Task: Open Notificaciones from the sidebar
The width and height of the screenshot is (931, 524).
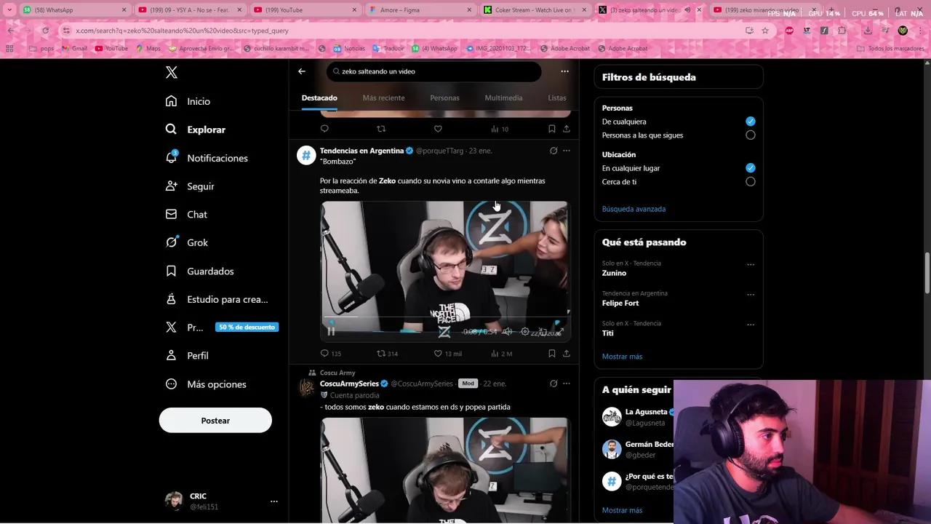Action: click(x=207, y=158)
